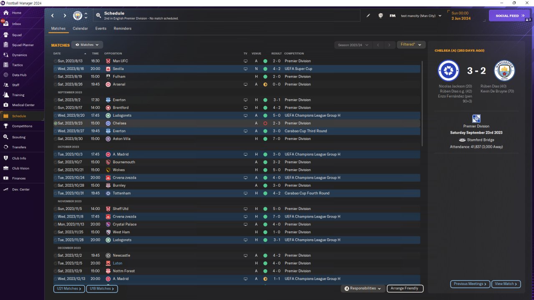Click the FM logo icon in the top bar
Image resolution: width=534 pixels, height=300 pixels.
[393, 16]
